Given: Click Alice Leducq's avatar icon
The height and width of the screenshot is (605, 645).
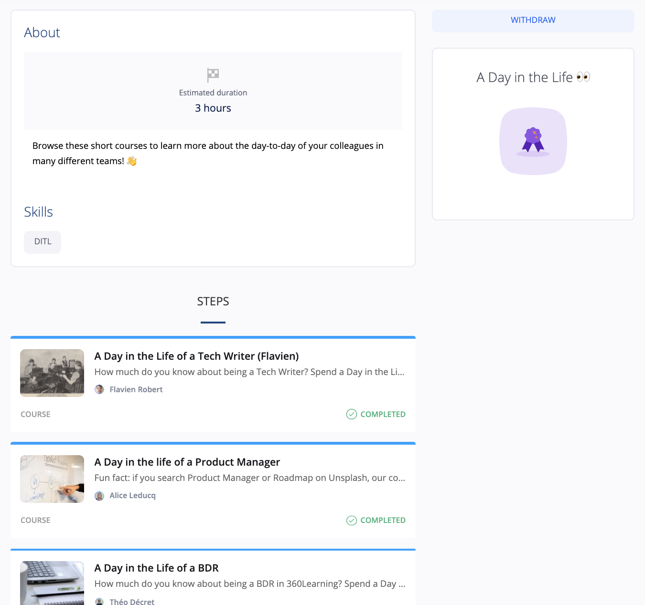Looking at the screenshot, I should pos(99,496).
